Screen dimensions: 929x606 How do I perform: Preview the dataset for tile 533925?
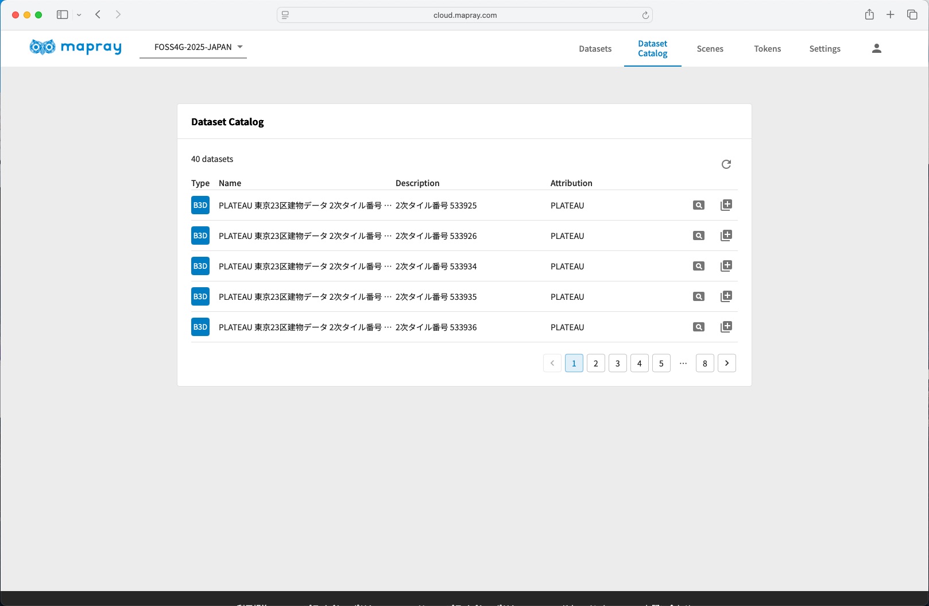pyautogui.click(x=698, y=205)
